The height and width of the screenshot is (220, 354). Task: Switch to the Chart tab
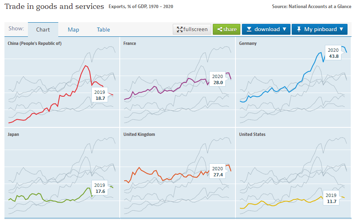click(x=43, y=30)
